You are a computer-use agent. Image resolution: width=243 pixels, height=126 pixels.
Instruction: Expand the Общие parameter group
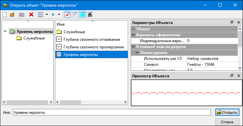pos(133,29)
